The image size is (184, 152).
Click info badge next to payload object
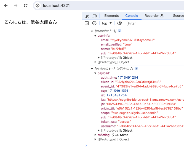point(136,68)
